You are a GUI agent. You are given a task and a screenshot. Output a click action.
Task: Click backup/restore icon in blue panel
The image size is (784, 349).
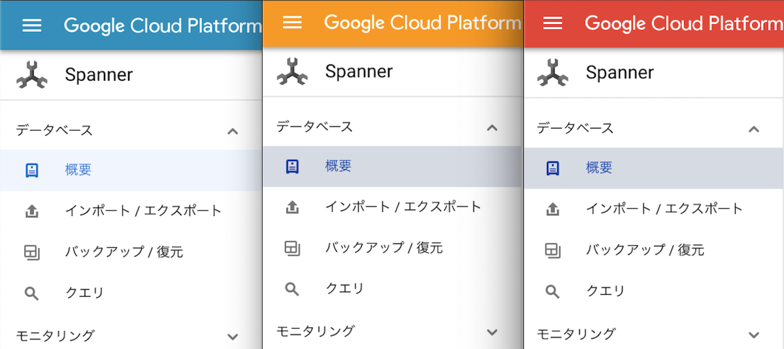tap(32, 252)
